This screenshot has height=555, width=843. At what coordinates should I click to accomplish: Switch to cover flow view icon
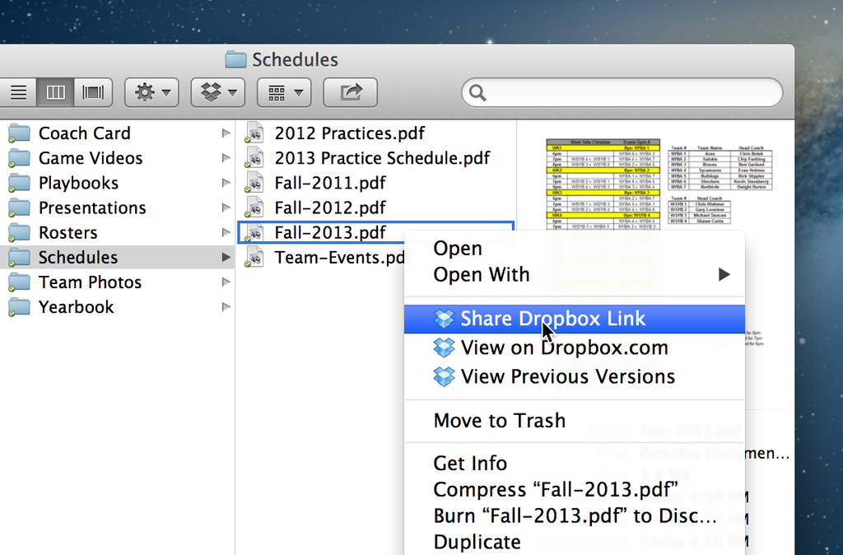(92, 92)
